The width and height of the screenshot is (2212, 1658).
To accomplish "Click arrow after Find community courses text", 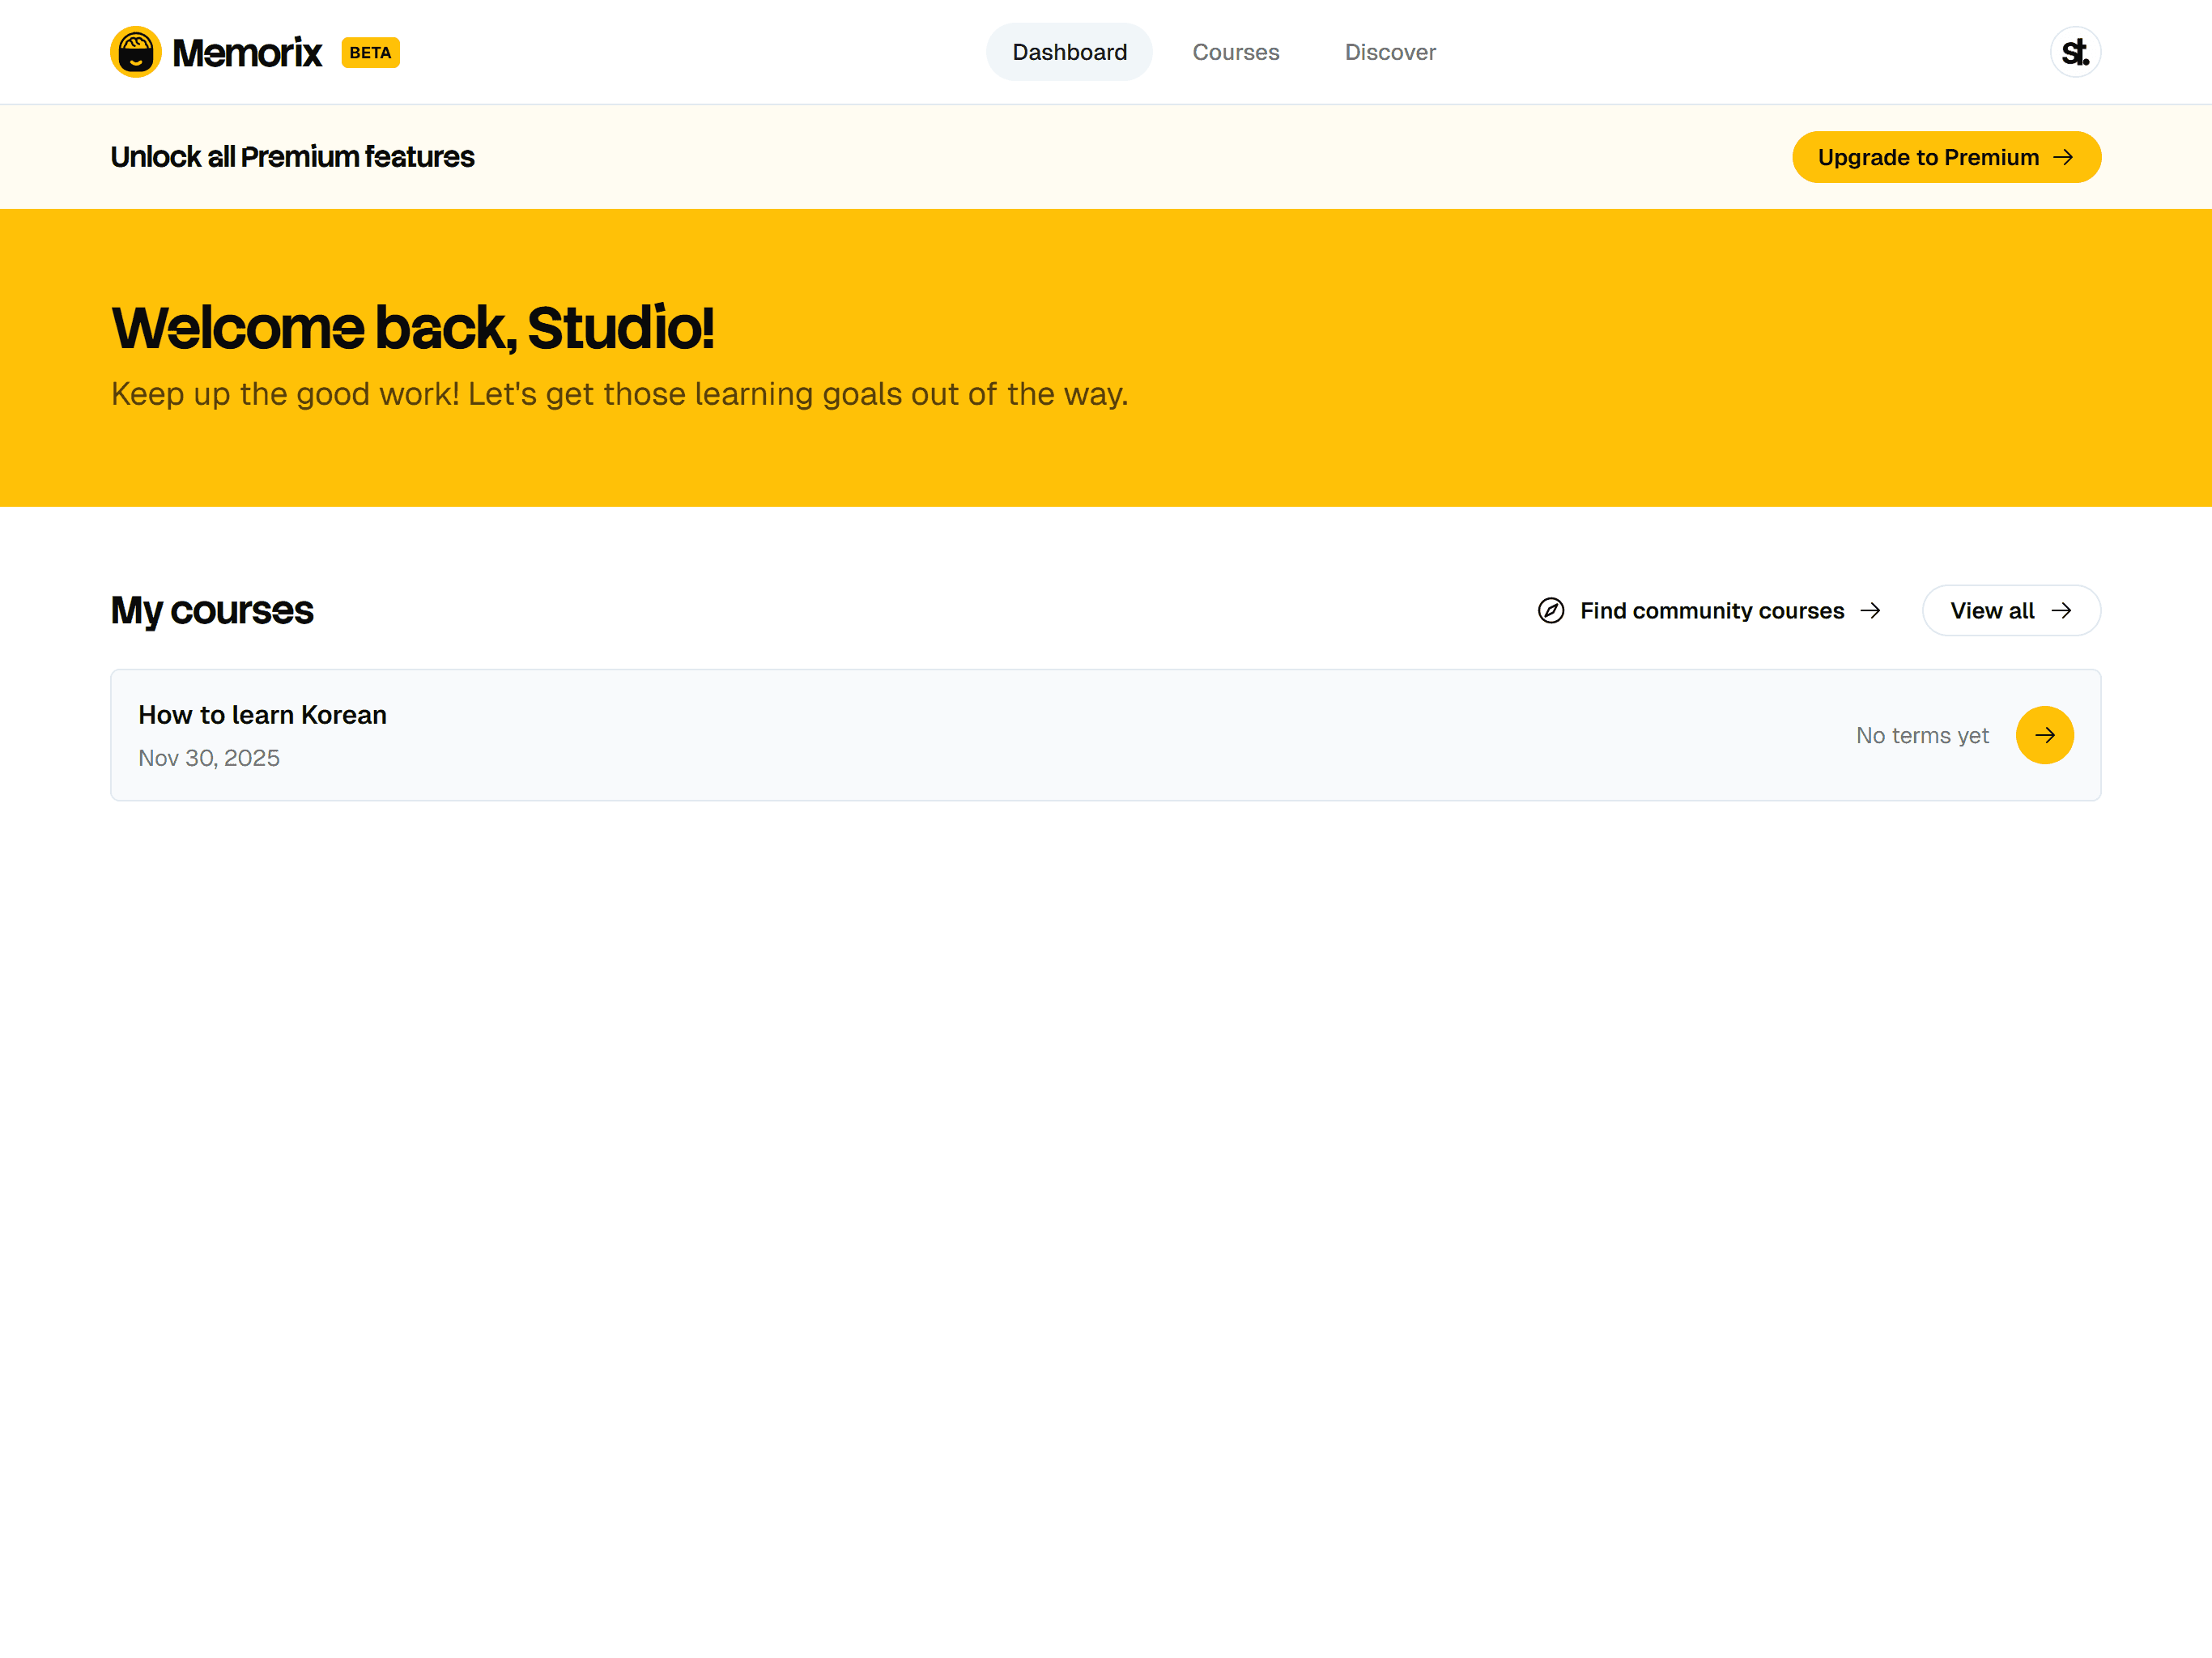I will [x=1870, y=611].
